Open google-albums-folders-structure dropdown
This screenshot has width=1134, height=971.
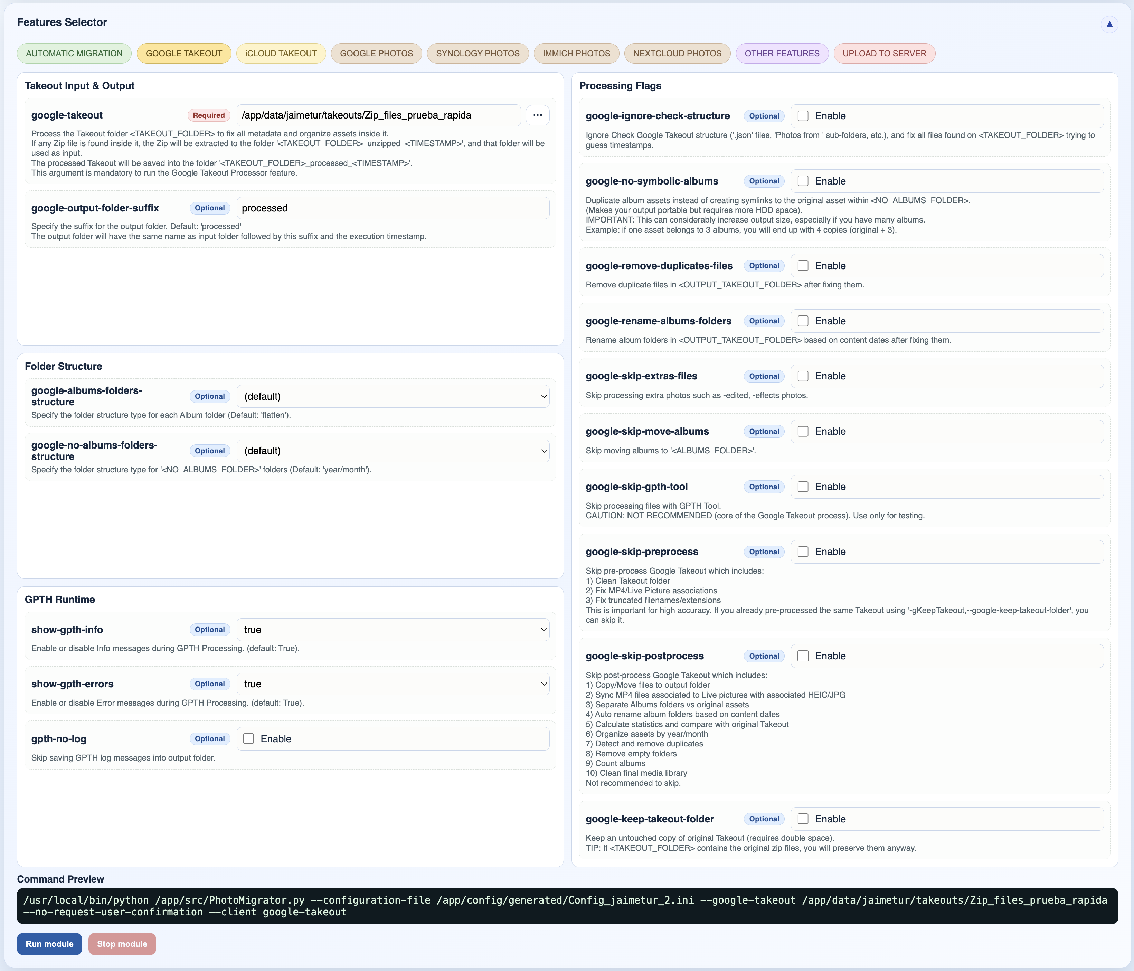(x=393, y=396)
